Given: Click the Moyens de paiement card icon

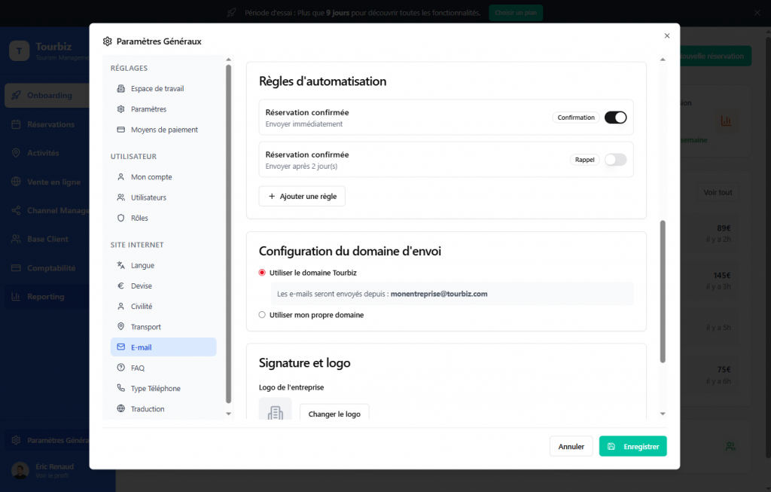Looking at the screenshot, I should pos(121,130).
